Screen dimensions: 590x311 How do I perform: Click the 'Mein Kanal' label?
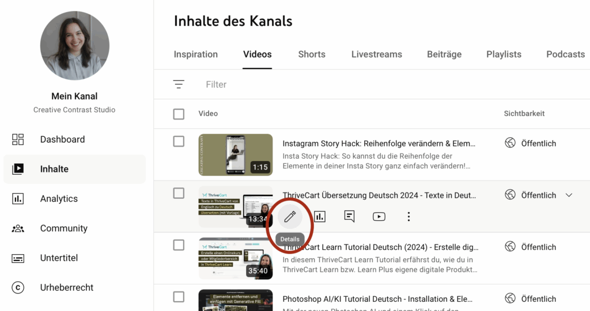[74, 96]
